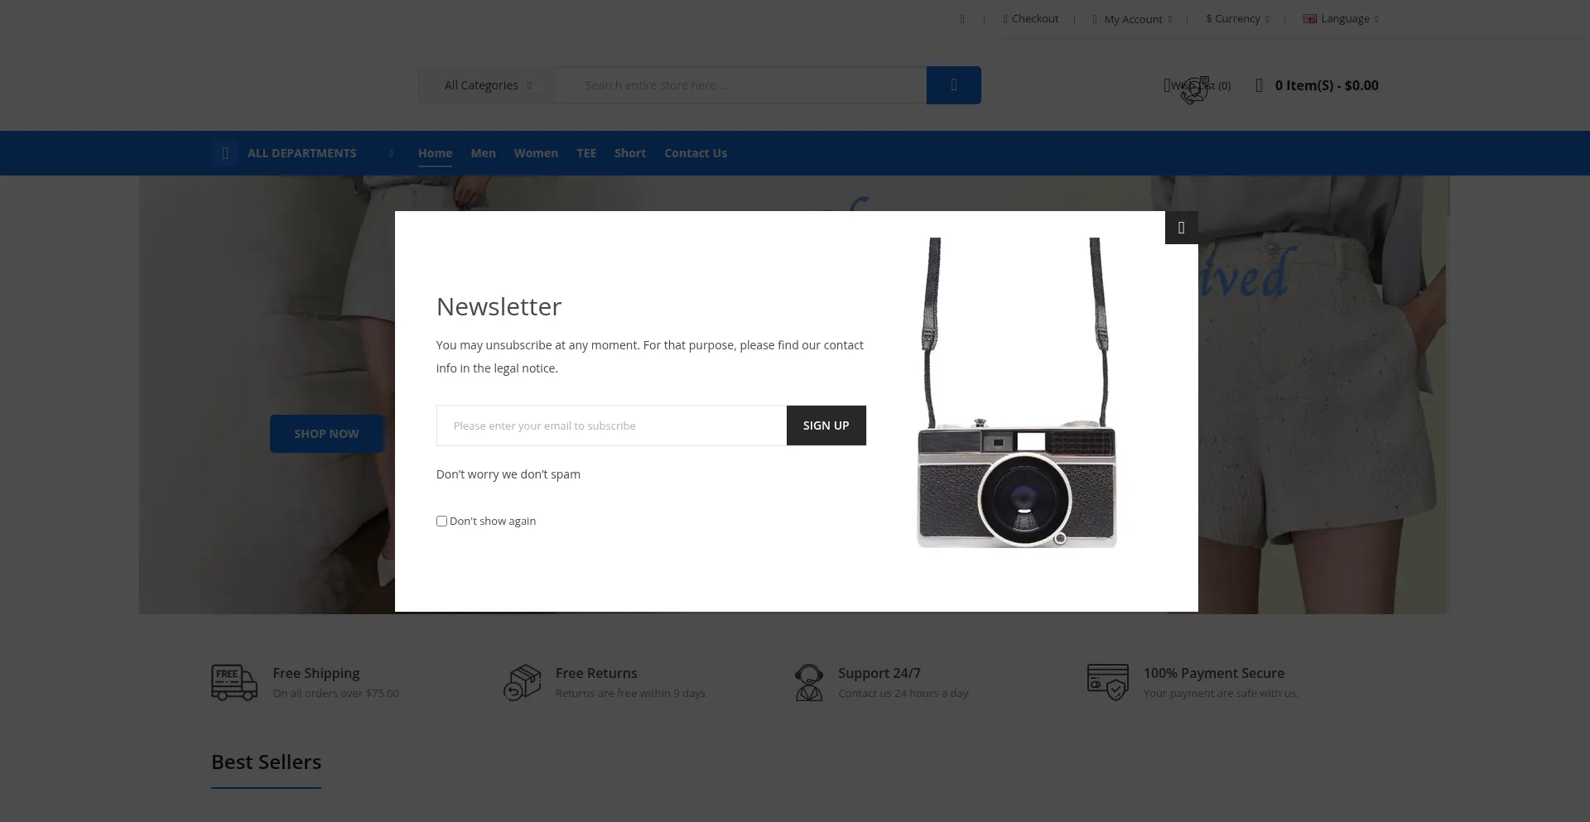The width and height of the screenshot is (1590, 822).
Task: Click the blue search button icon
Action: [953, 85]
